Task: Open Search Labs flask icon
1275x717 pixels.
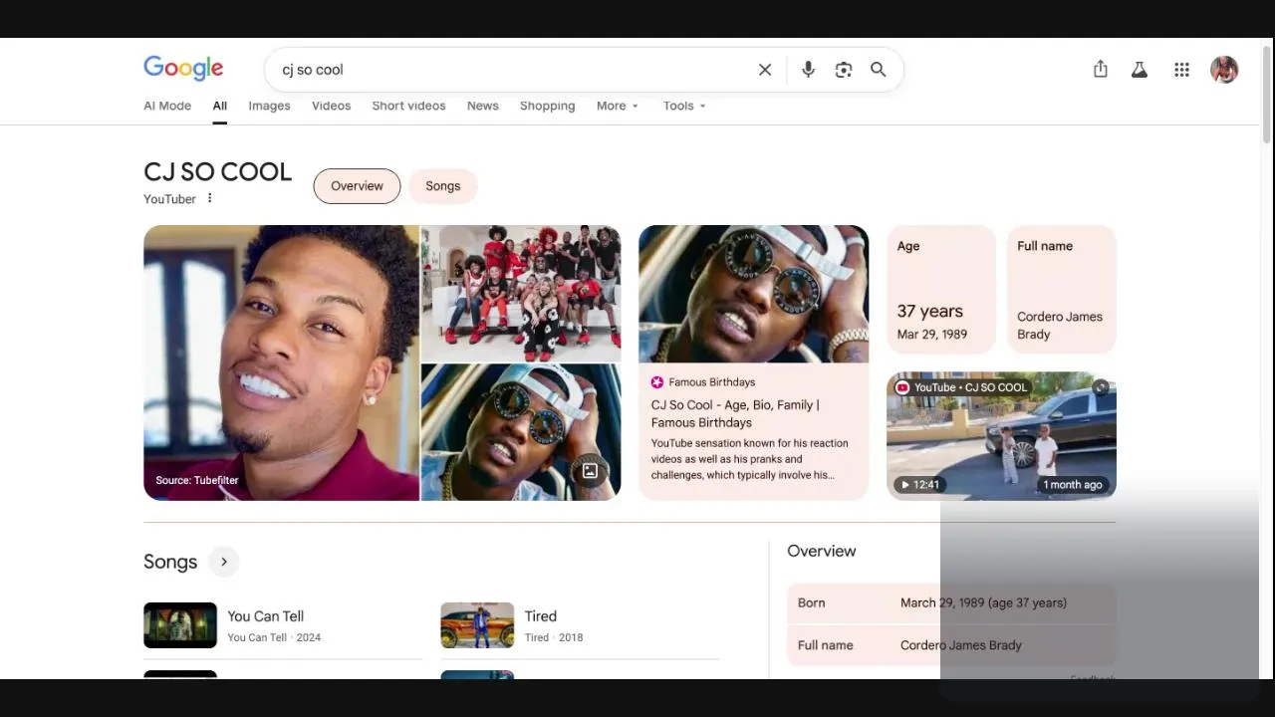Action: (x=1140, y=70)
